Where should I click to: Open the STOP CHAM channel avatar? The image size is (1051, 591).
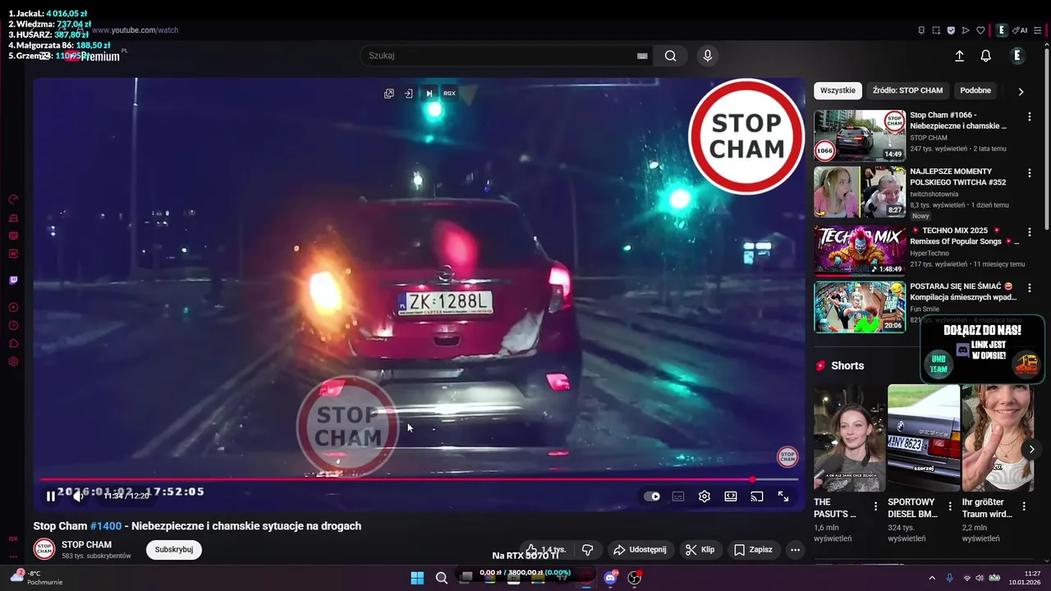44,549
